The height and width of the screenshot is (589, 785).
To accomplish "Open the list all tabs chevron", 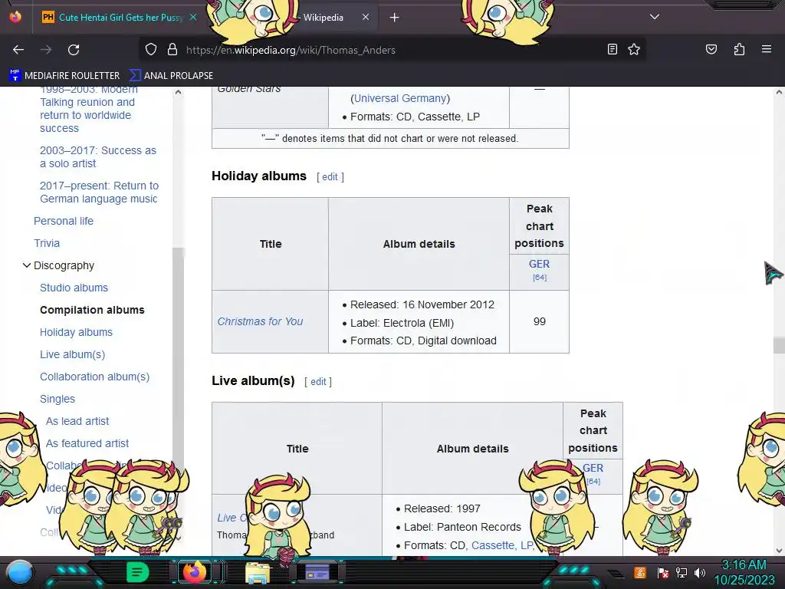I will (655, 17).
